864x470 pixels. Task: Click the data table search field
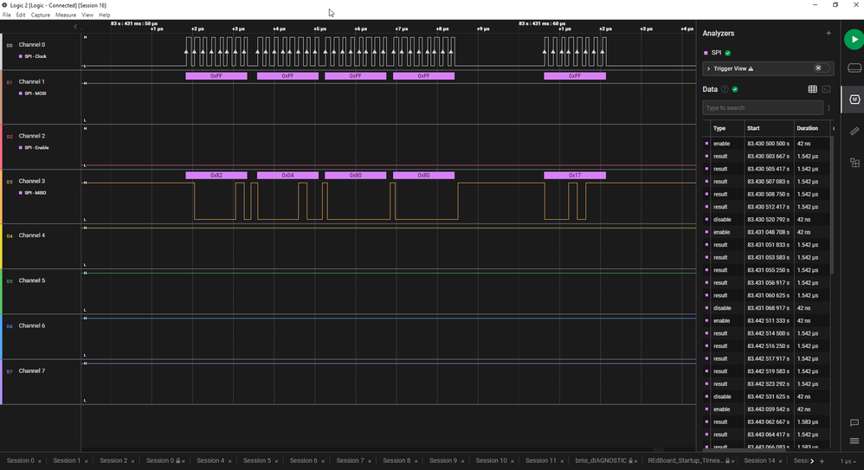tap(763, 108)
